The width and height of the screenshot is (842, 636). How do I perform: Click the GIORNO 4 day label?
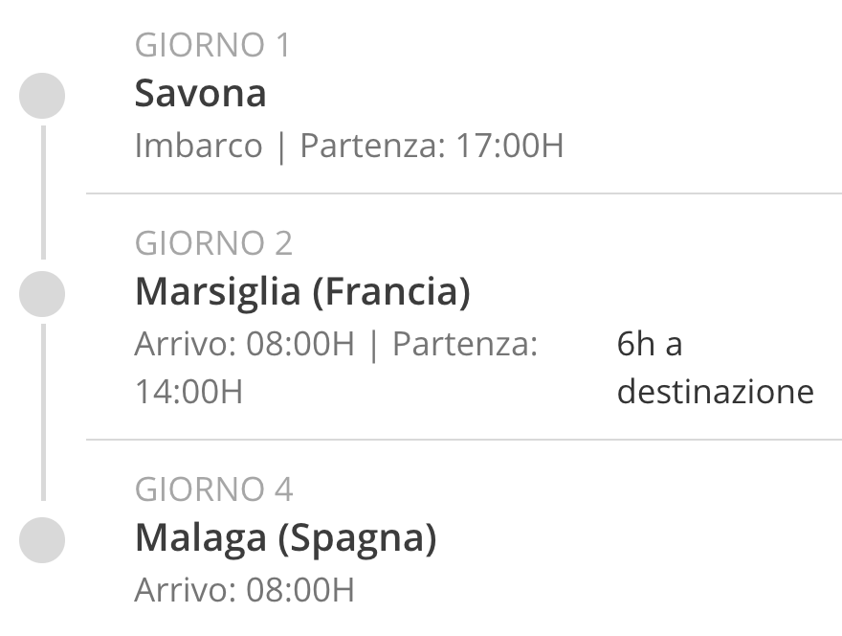213,489
